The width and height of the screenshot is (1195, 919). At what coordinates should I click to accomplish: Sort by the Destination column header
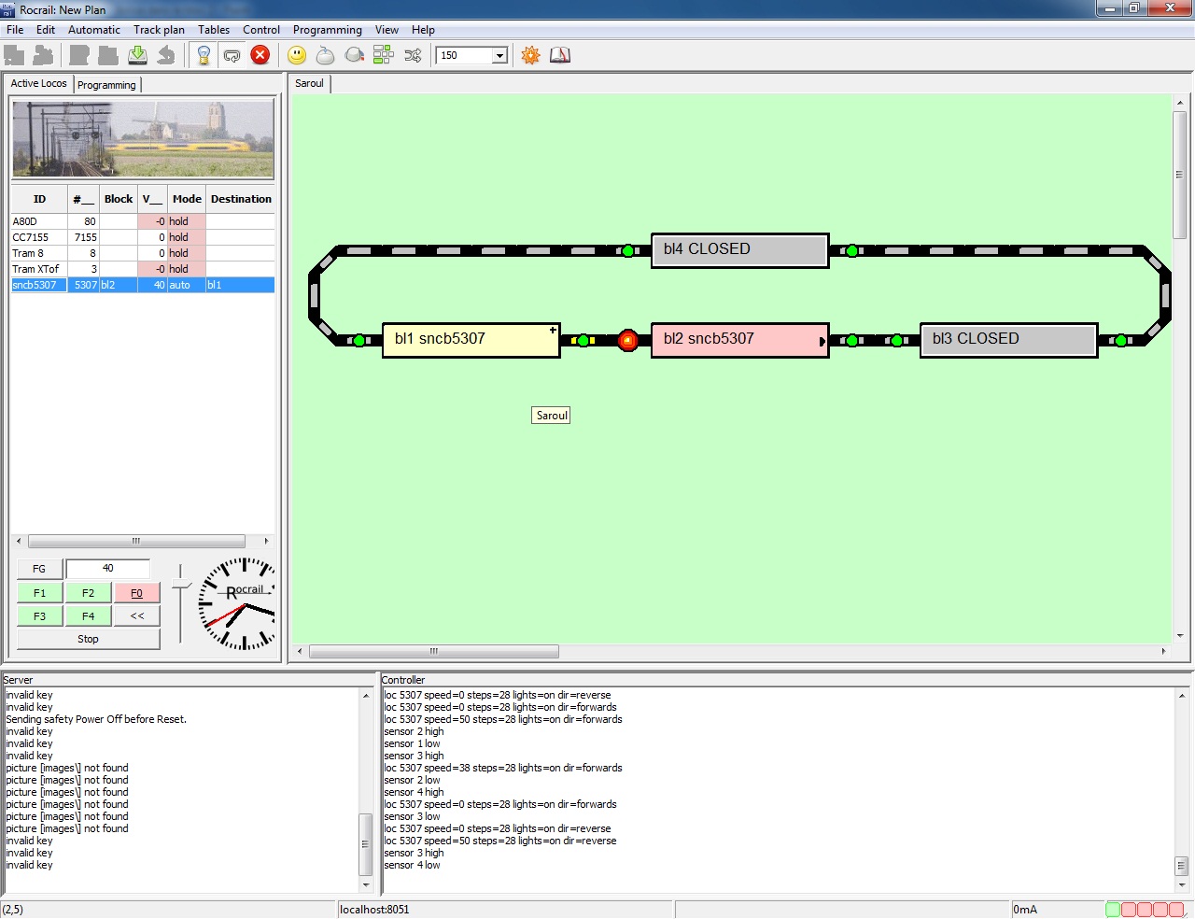(241, 199)
